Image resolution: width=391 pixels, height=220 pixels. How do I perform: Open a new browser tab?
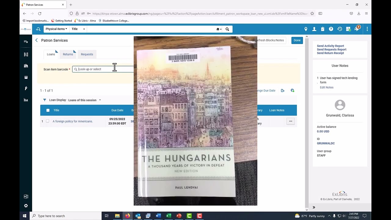click(71, 5)
